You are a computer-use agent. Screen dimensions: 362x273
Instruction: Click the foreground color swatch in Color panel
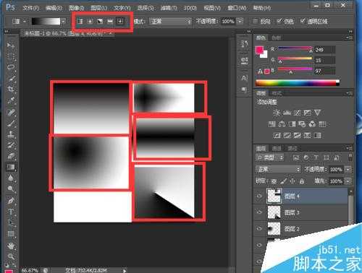(259, 50)
